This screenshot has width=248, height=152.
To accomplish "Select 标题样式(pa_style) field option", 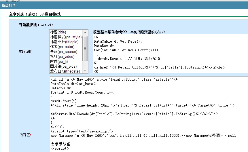I will pyautogui.click(x=66, y=37).
